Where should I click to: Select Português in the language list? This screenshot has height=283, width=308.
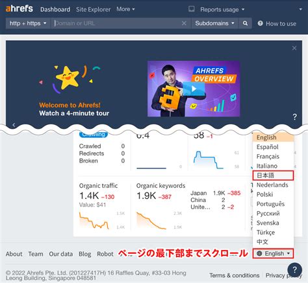[273, 204]
